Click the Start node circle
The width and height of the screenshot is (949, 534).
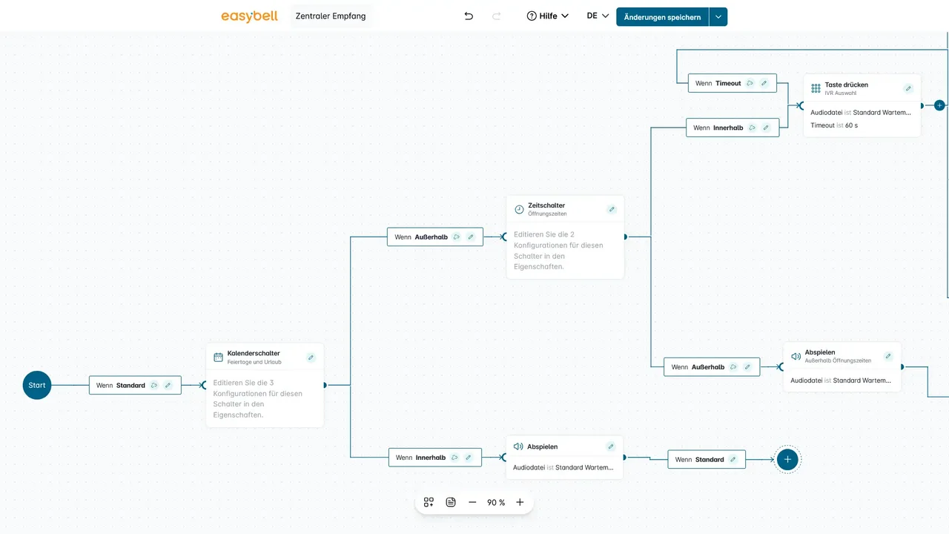[37, 386]
